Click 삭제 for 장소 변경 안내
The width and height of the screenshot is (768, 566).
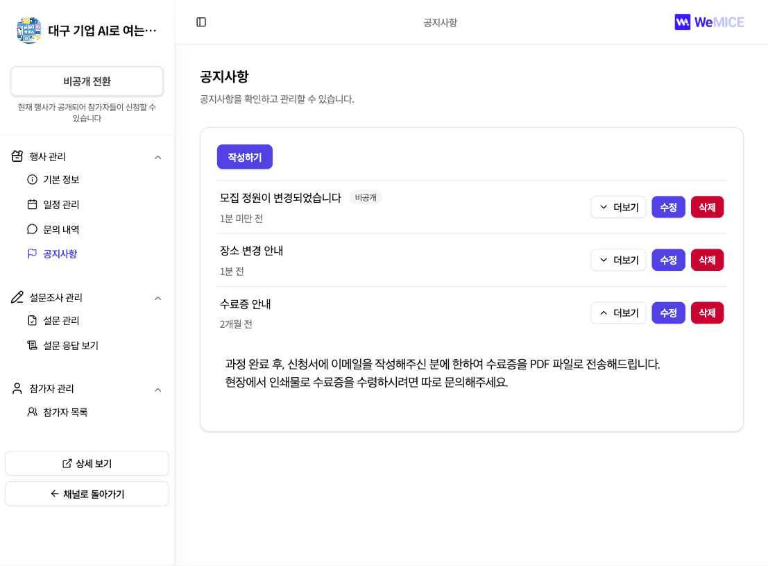tap(707, 260)
